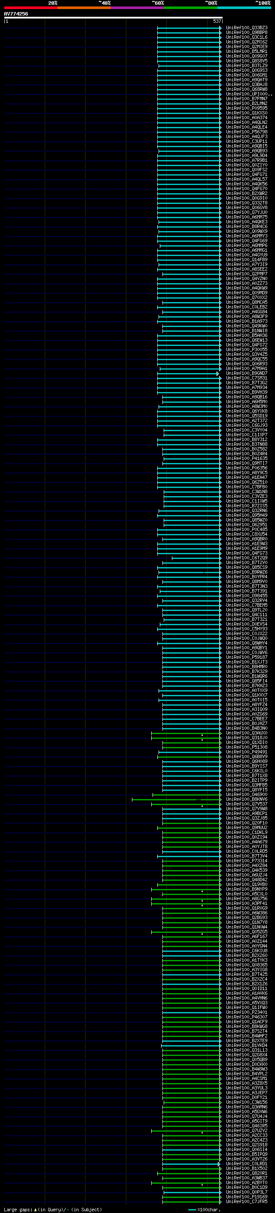Viewport: 275px width, 1213px height.
Task: Open hit UniRef100_B5LMR1
Action: 247,51
